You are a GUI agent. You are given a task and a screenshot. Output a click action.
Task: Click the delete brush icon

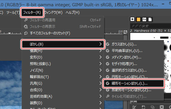162,107
